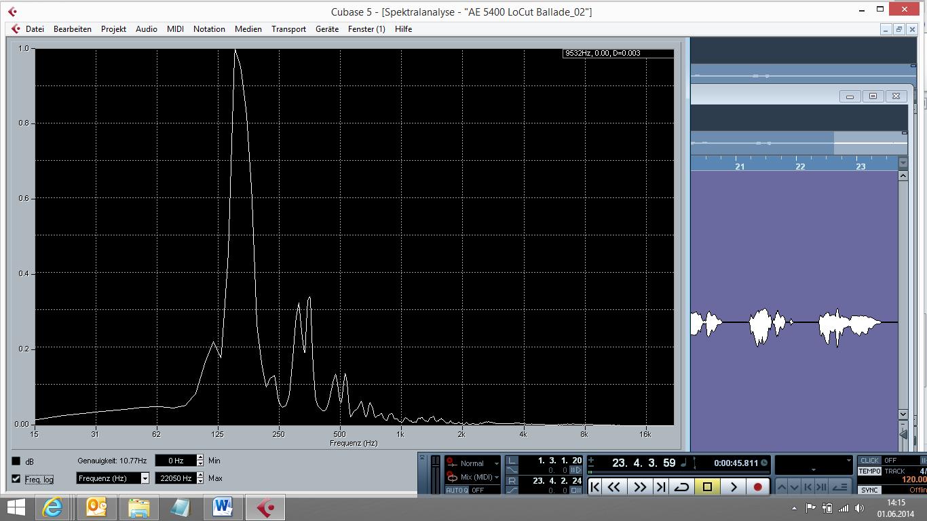
Task: Click the sample editor vertical scroll-down arrow
Action: (903, 414)
